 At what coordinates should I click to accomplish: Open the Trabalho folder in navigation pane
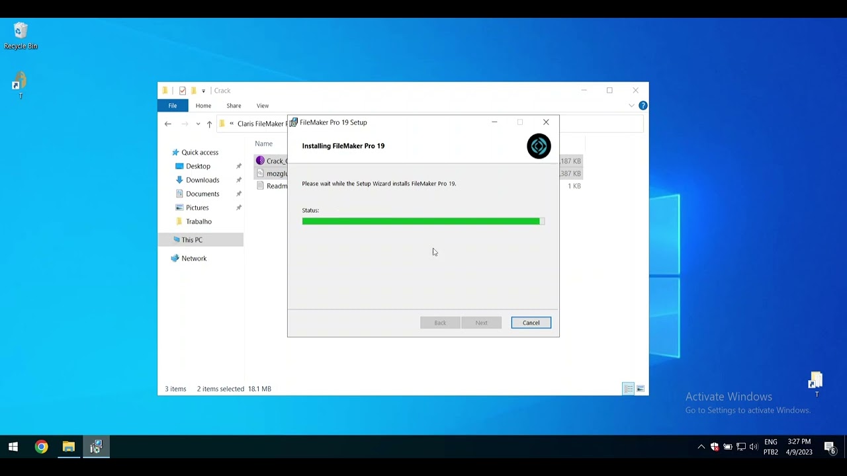[199, 221]
